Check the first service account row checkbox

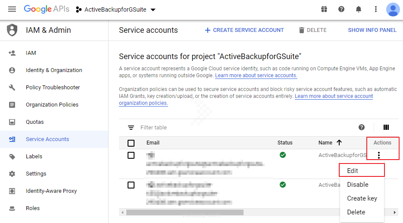pyautogui.click(x=131, y=155)
